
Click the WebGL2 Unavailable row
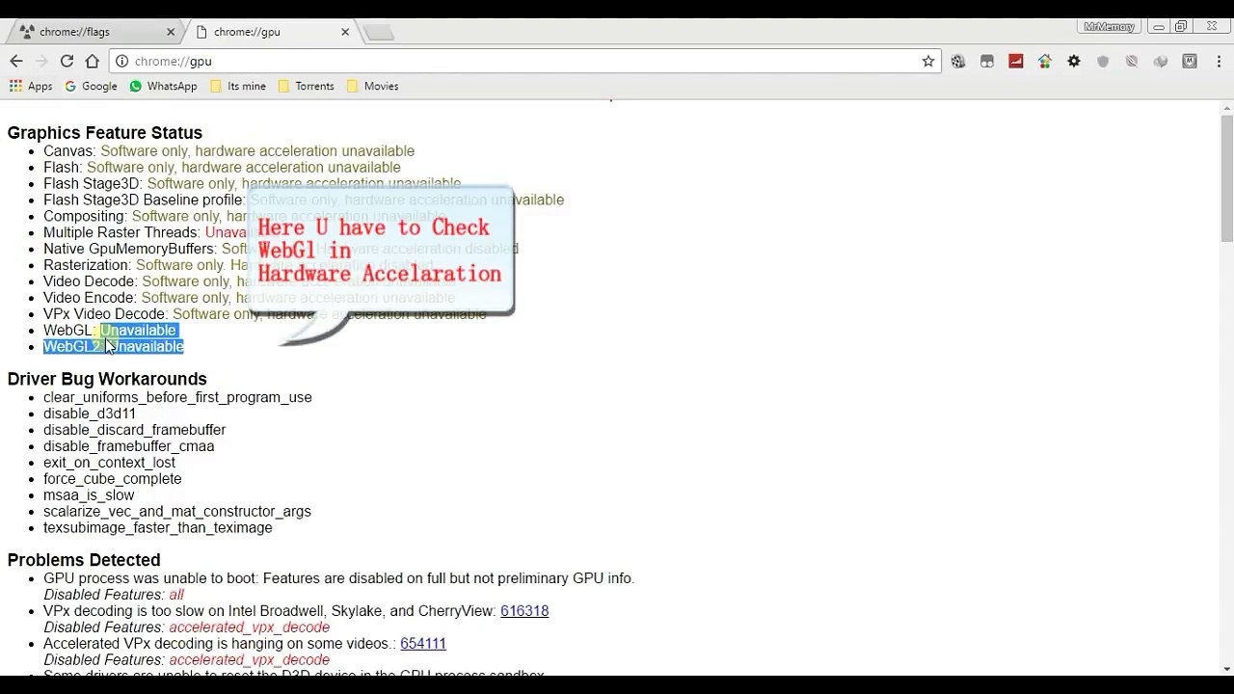pyautogui.click(x=113, y=347)
